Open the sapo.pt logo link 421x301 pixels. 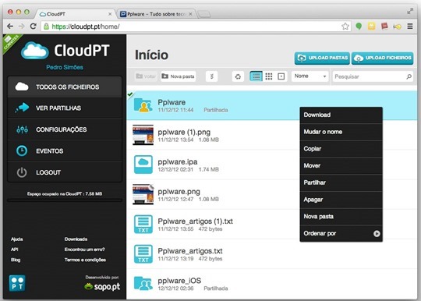click(102, 287)
